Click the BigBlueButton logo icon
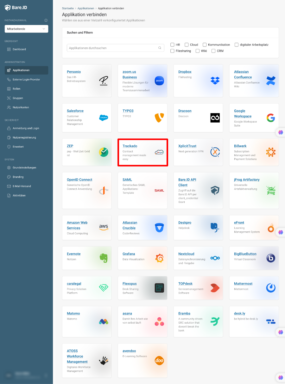Screen dimensions: 285x384 tap(271, 258)
